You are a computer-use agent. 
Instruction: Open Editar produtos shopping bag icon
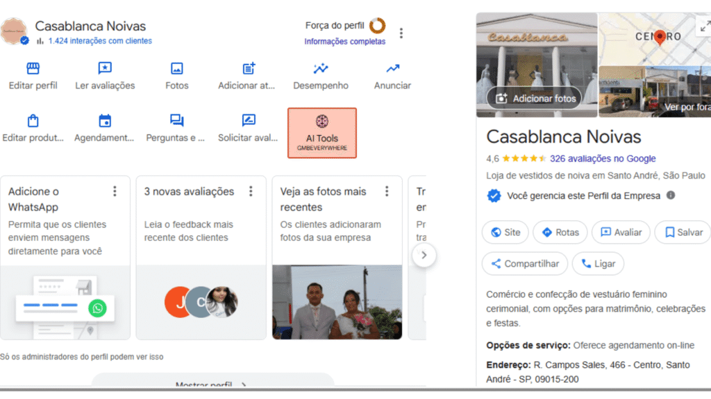point(33,121)
